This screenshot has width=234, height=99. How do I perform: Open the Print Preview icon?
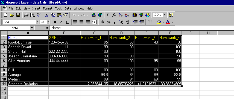pos(32,15)
